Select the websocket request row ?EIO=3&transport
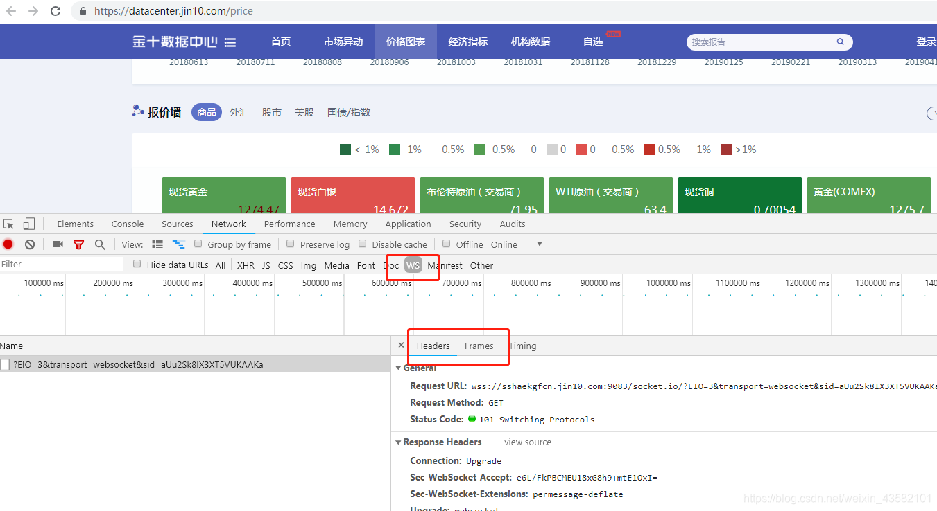The image size is (937, 511). point(195,364)
